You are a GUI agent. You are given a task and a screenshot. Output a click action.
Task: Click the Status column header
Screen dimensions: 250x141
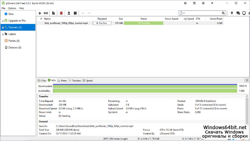(143, 19)
